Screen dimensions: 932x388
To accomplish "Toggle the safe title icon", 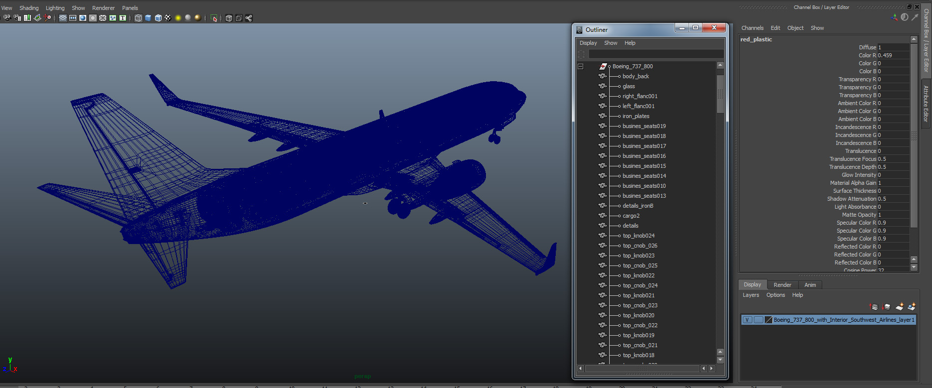I will click(x=123, y=18).
